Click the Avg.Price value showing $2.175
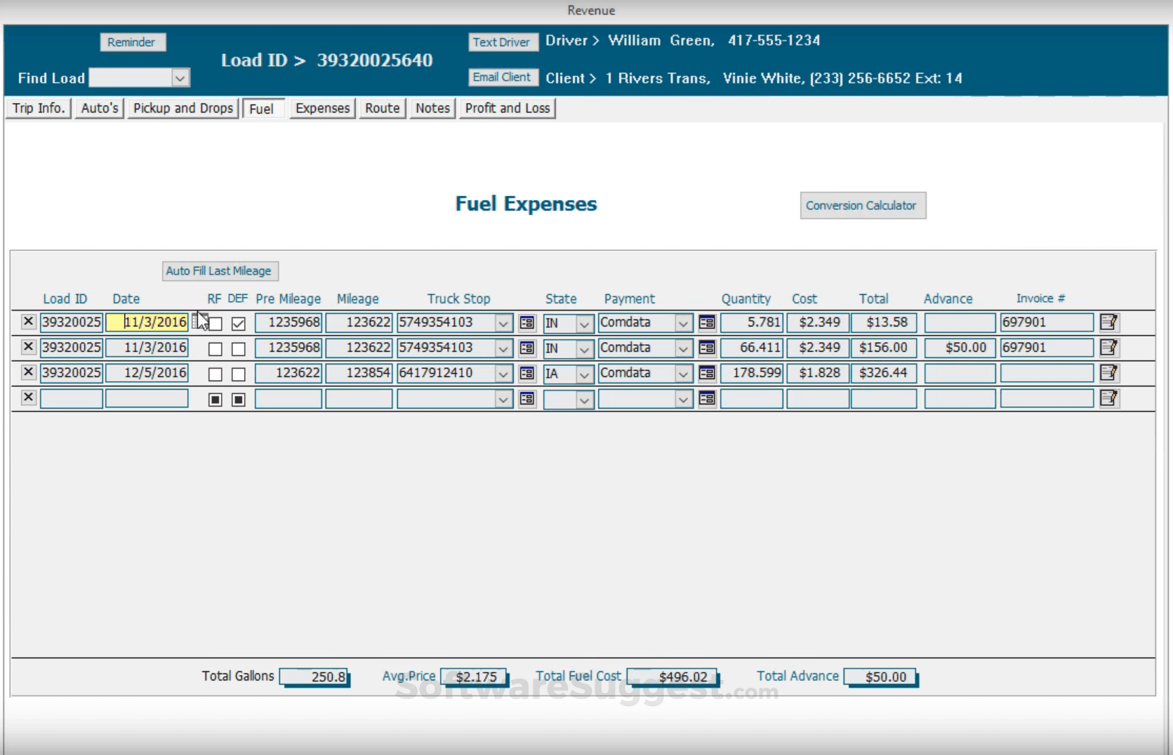The height and width of the screenshot is (755, 1173). 475,676
